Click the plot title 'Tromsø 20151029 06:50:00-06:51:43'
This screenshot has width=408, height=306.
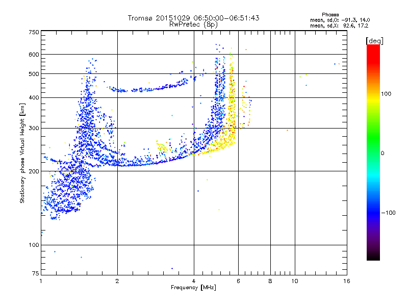tap(193, 18)
